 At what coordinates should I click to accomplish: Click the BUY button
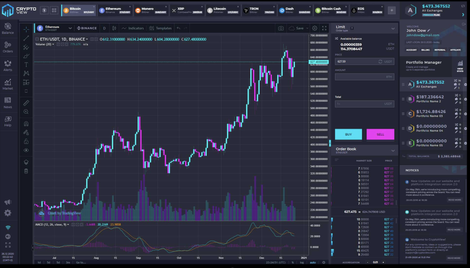click(348, 134)
